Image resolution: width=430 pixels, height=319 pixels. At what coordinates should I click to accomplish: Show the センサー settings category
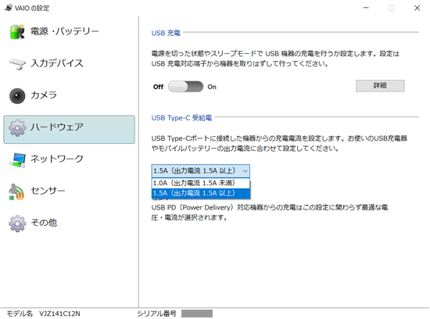click(x=69, y=192)
